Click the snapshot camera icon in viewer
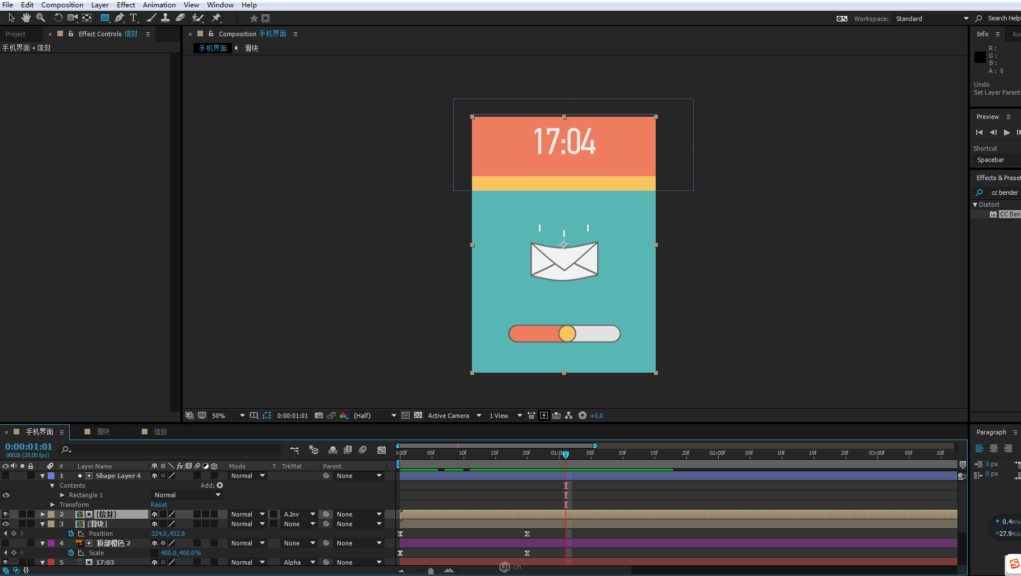 coord(319,416)
